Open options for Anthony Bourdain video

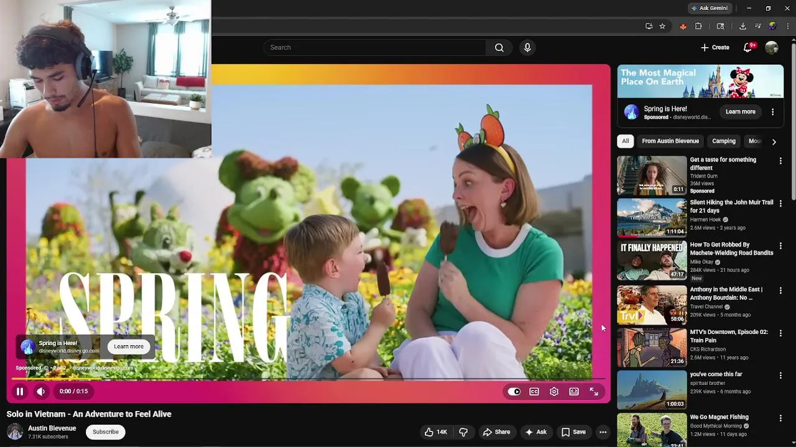pyautogui.click(x=780, y=291)
